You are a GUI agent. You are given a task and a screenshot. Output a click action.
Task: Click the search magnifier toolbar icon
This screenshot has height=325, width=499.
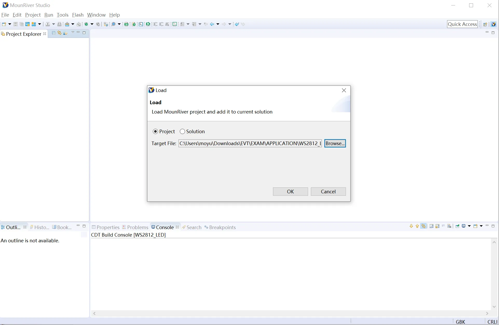113,24
